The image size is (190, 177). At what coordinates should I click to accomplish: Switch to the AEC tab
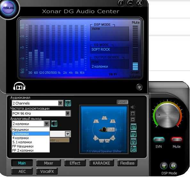point(22,172)
